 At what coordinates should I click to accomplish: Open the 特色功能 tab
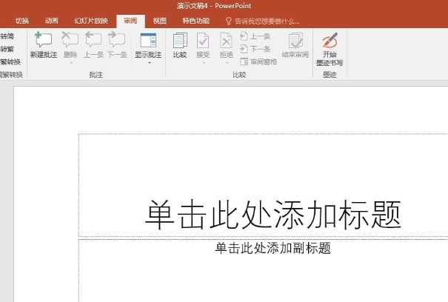(x=196, y=21)
